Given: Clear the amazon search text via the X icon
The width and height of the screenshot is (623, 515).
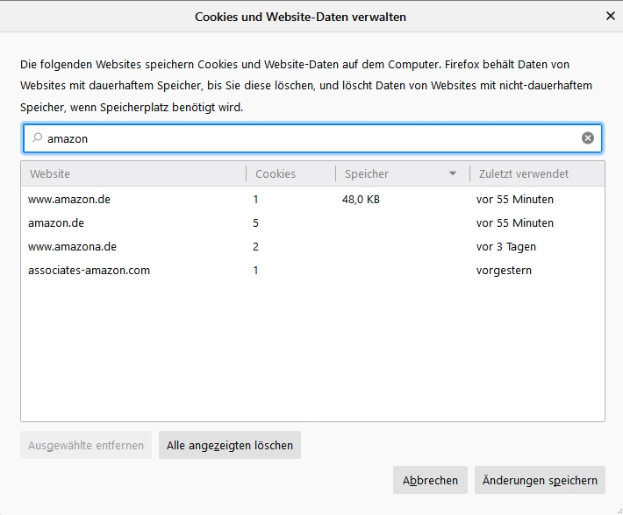Looking at the screenshot, I should (x=588, y=138).
